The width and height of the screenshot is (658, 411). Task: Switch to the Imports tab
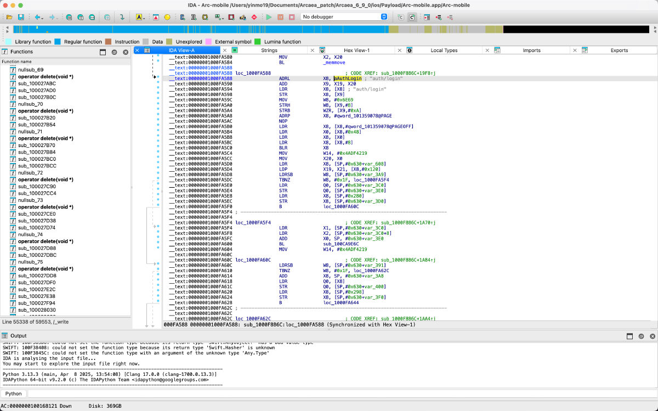point(531,50)
